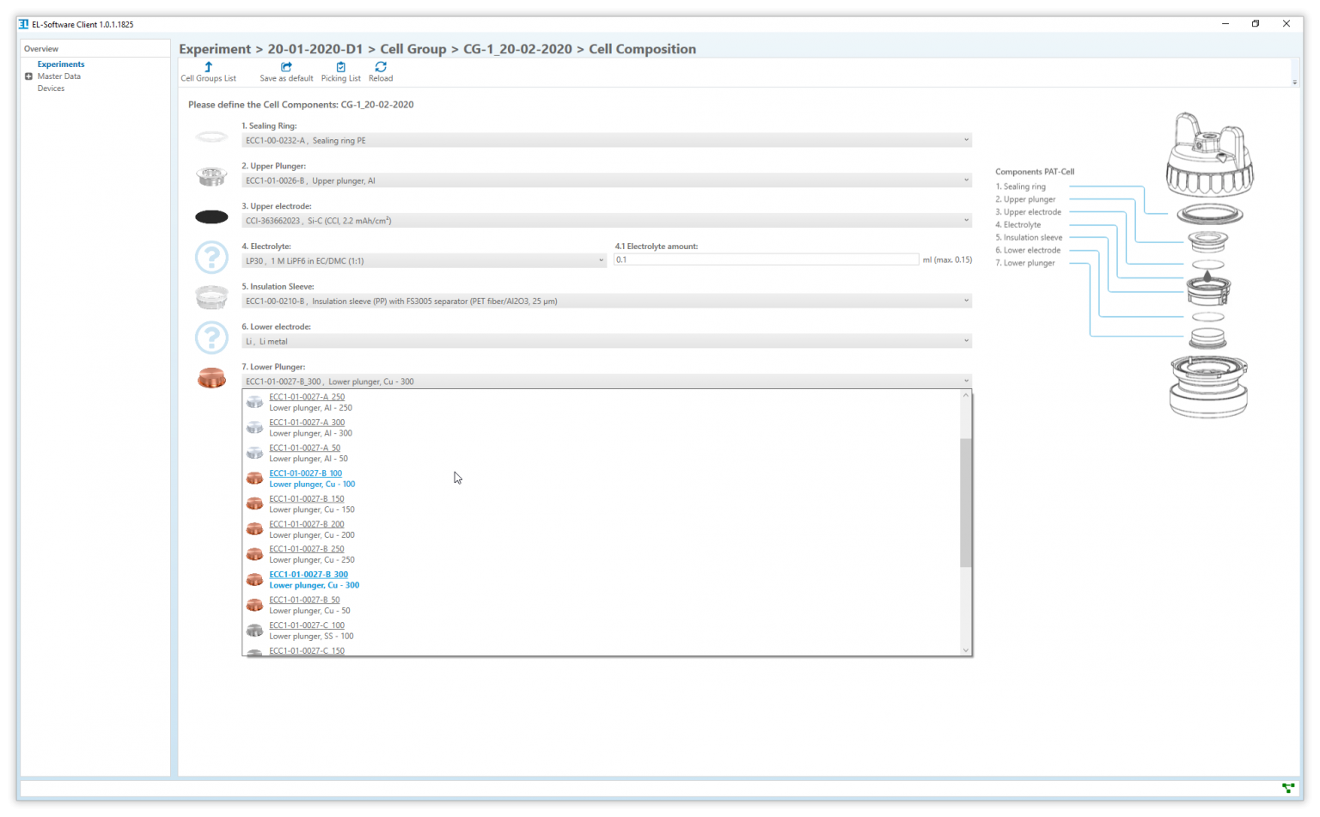1320x817 pixels.
Task: Click the network status icon in status bar
Action: [1287, 788]
